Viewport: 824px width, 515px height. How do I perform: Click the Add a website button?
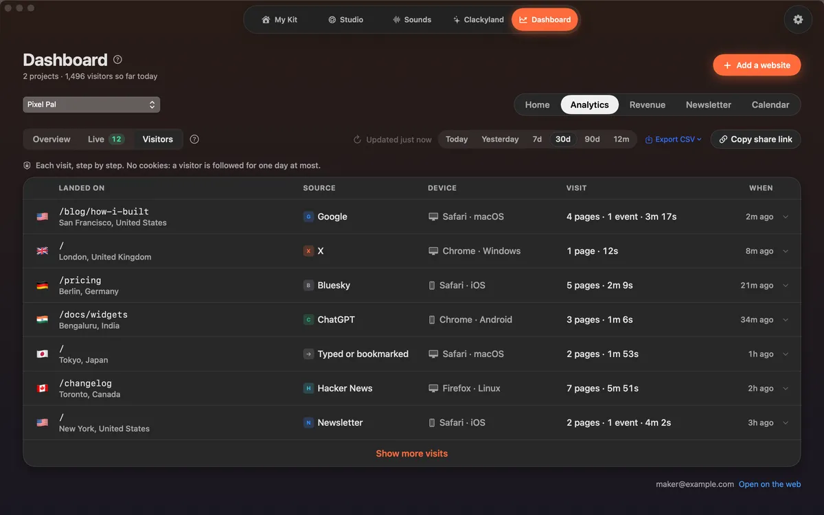[x=757, y=65]
